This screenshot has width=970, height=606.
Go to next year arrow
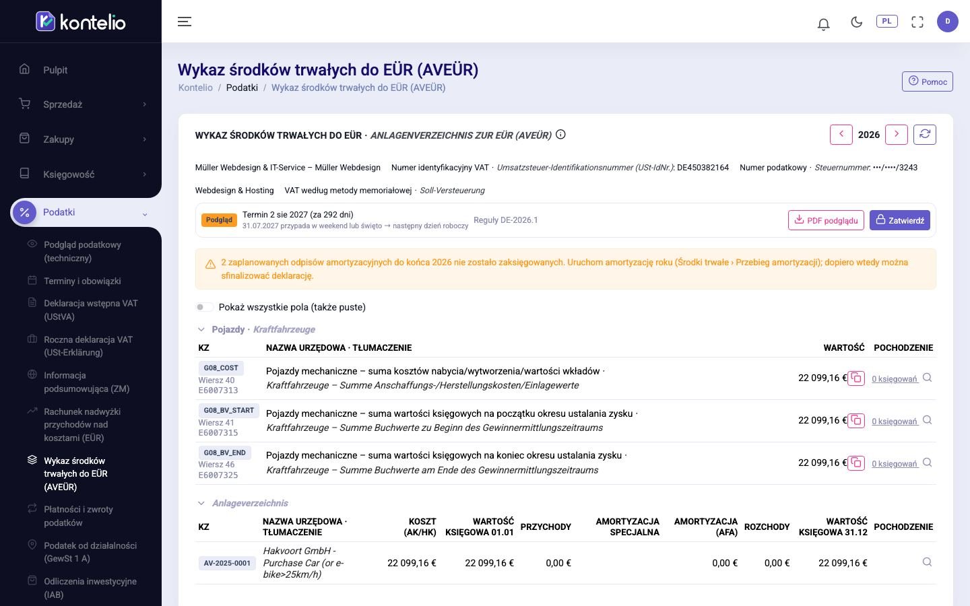(x=897, y=135)
